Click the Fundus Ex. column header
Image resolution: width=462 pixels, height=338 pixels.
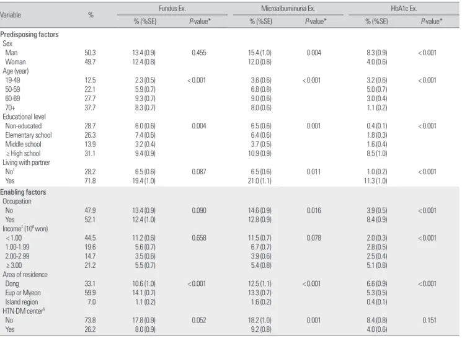[x=172, y=9]
